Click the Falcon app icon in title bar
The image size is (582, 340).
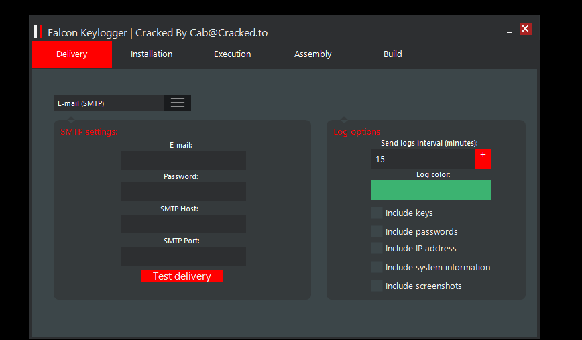tap(38, 32)
